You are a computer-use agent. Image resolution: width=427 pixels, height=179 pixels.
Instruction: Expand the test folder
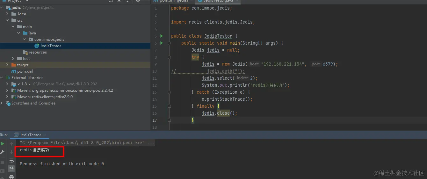click(x=13, y=59)
